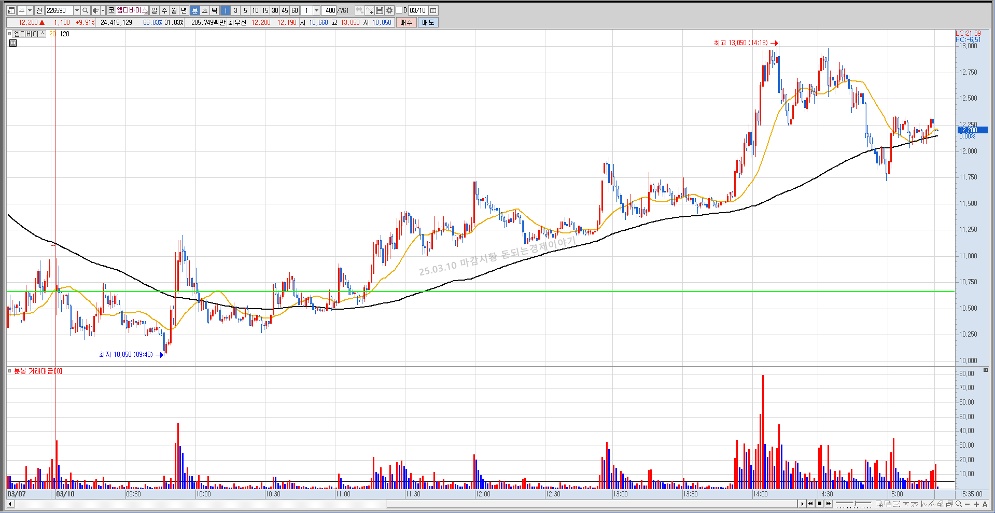995x513 pixels.
Task: Click the multi-chart picture icon at bottom
Action: pyautogui.click(x=949, y=504)
